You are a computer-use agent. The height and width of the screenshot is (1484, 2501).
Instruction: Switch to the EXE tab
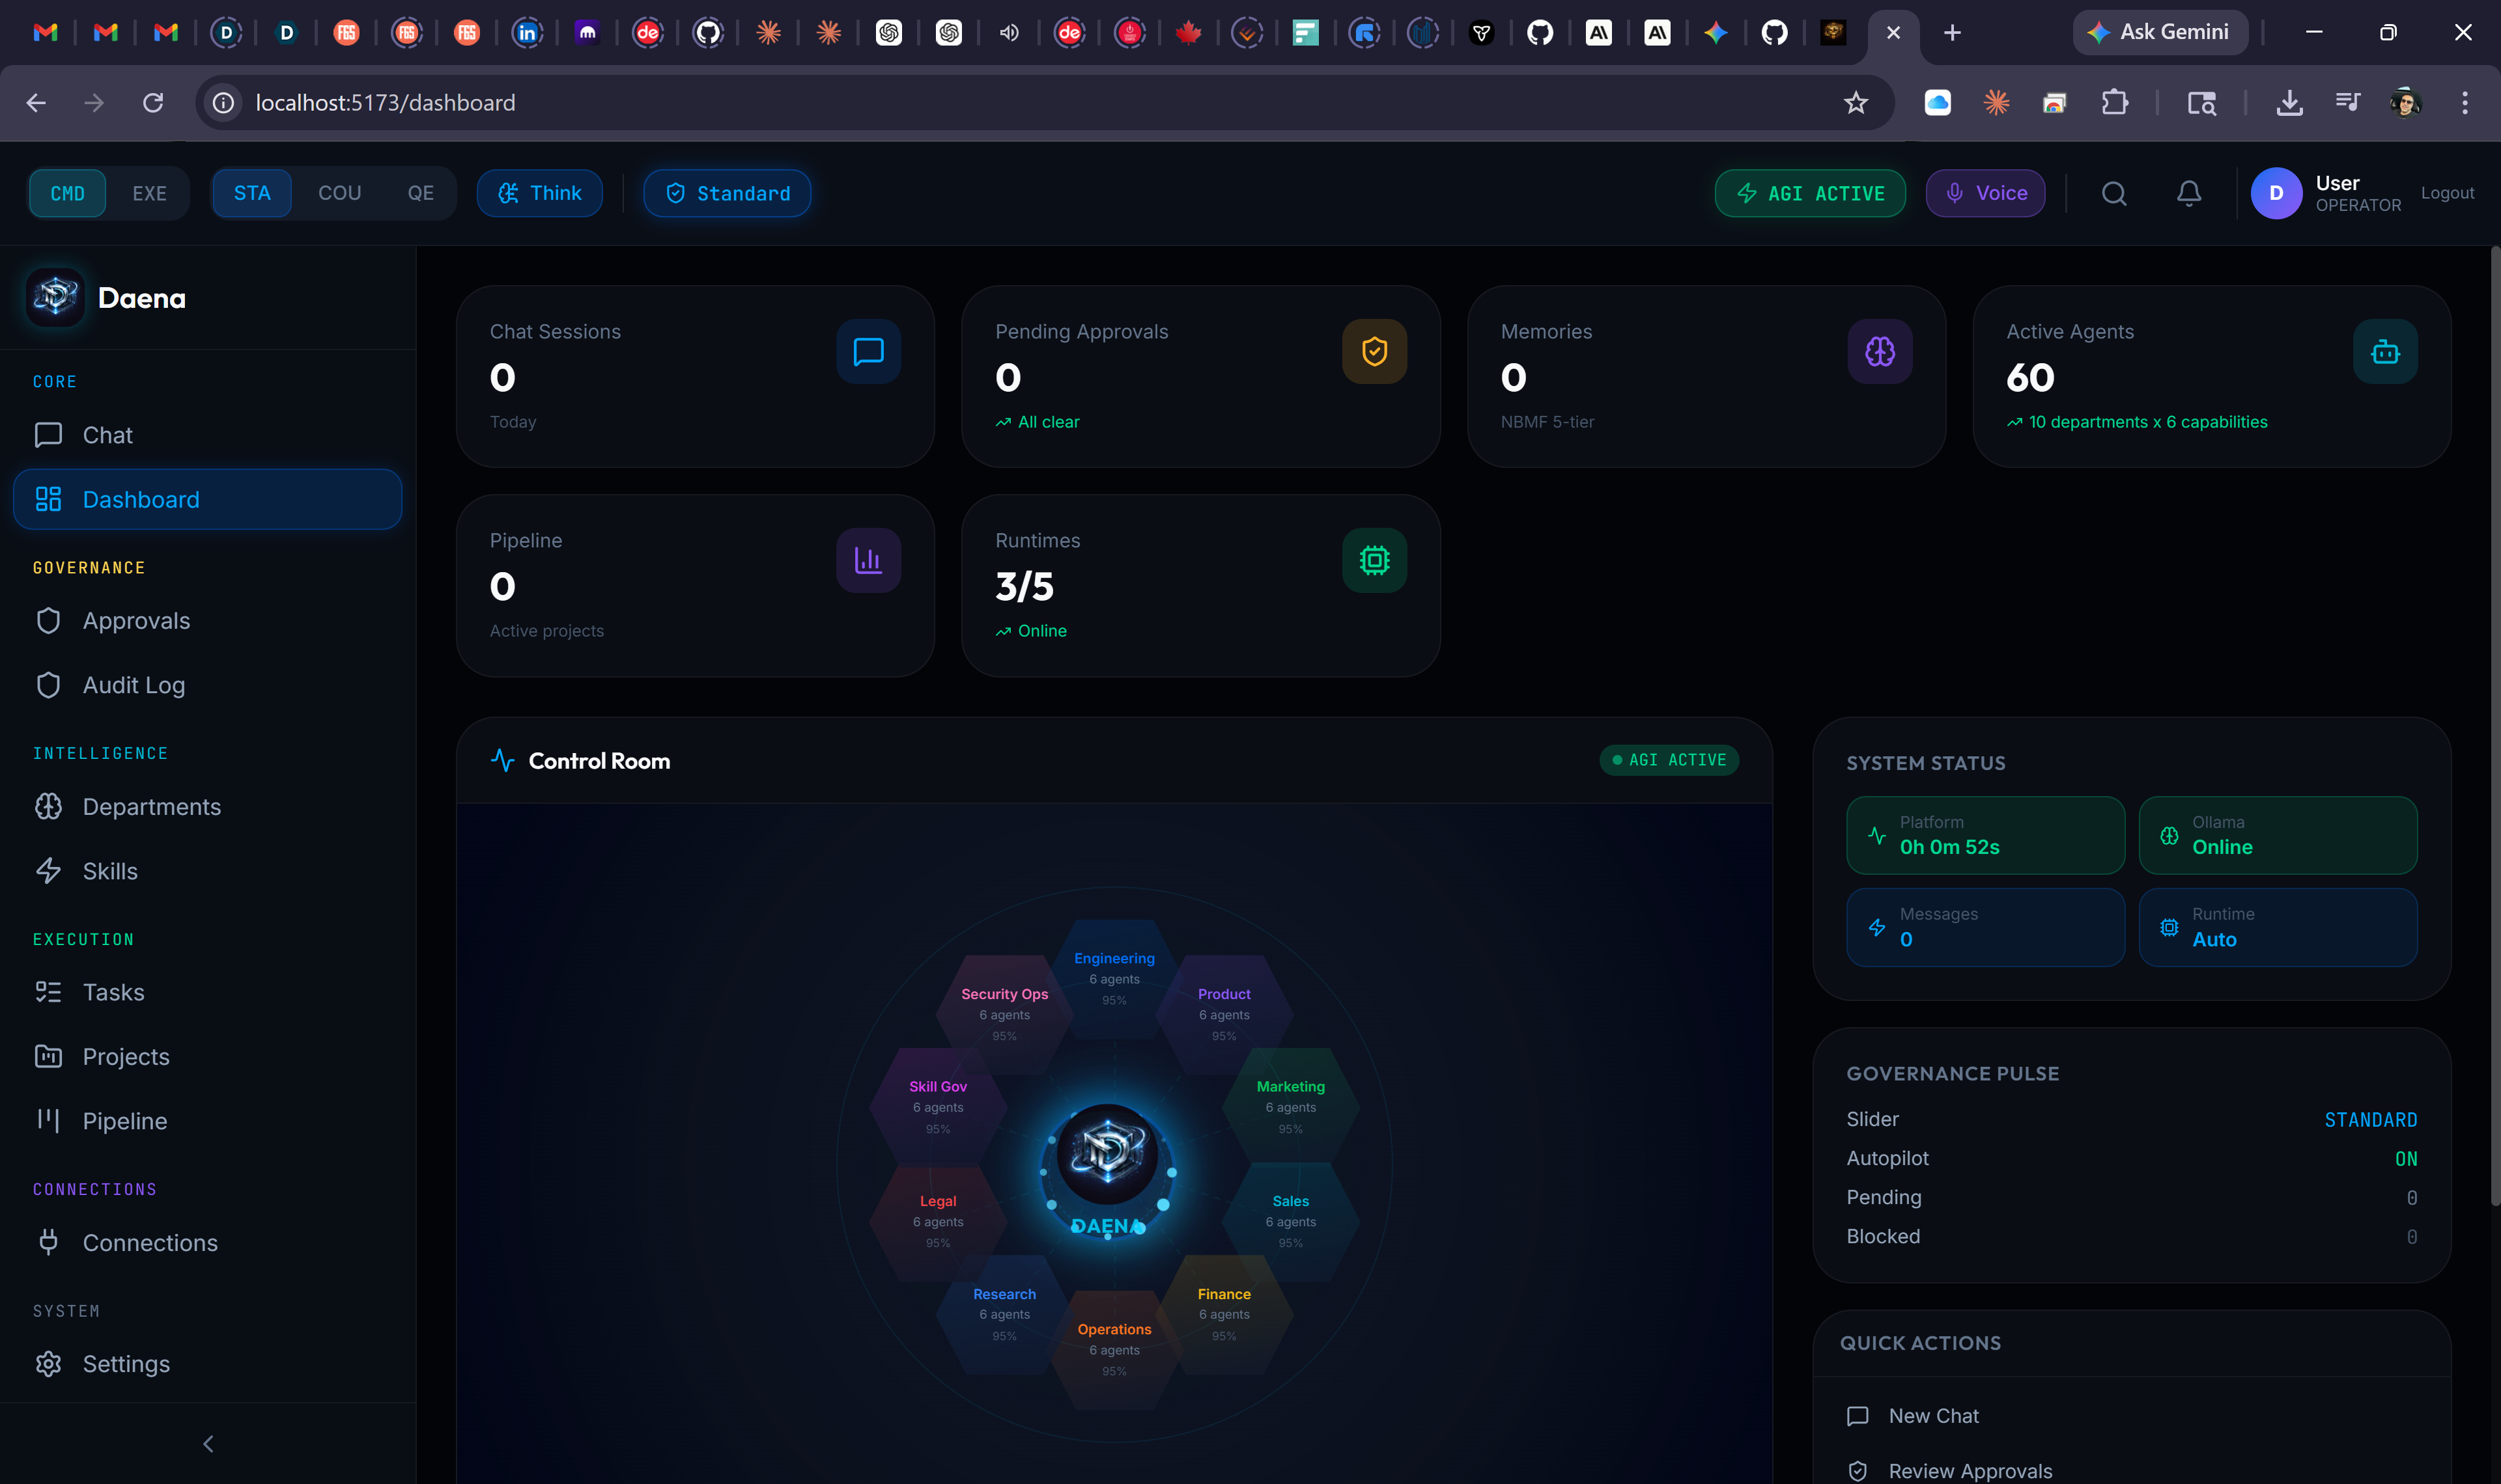tap(149, 193)
